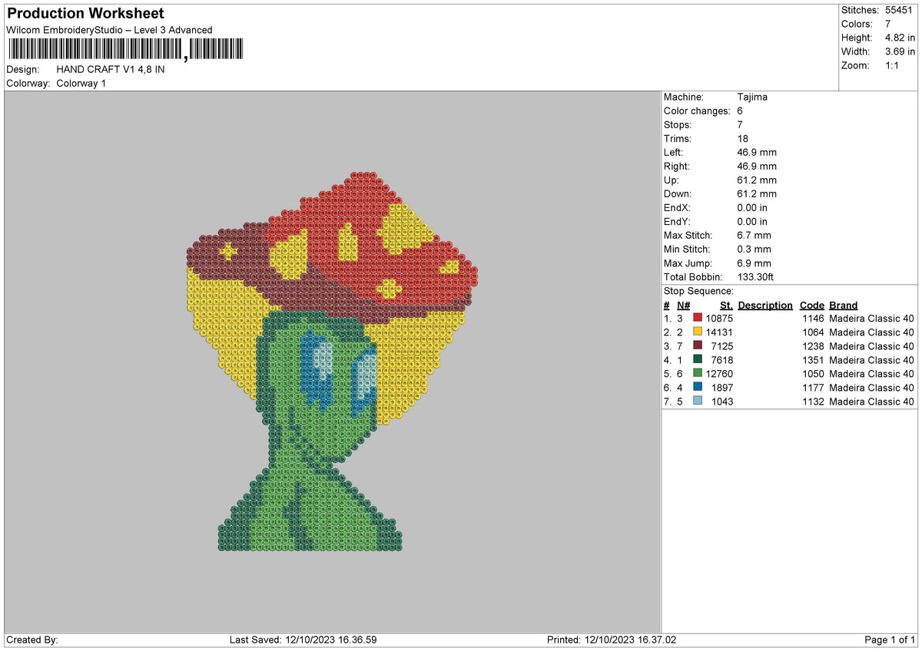Click the light blue swatch for code 1132
Screen dimensions: 922x651
coord(698,402)
